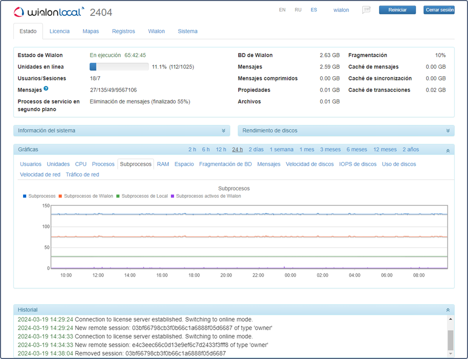Switch to the Licencia tab
468x359 pixels.
60,31
